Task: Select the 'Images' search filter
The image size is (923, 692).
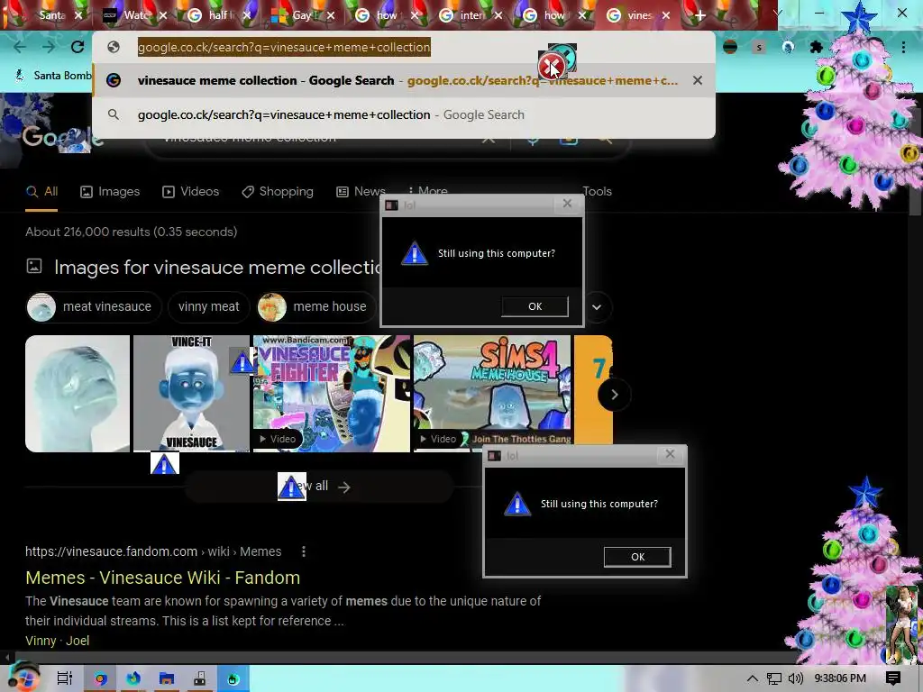Action: point(110,191)
